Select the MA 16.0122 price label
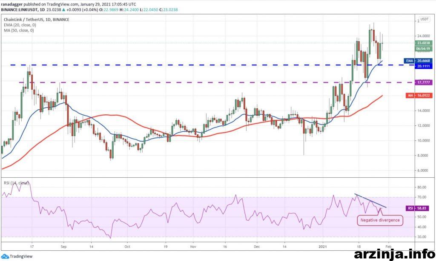 (x=419, y=95)
